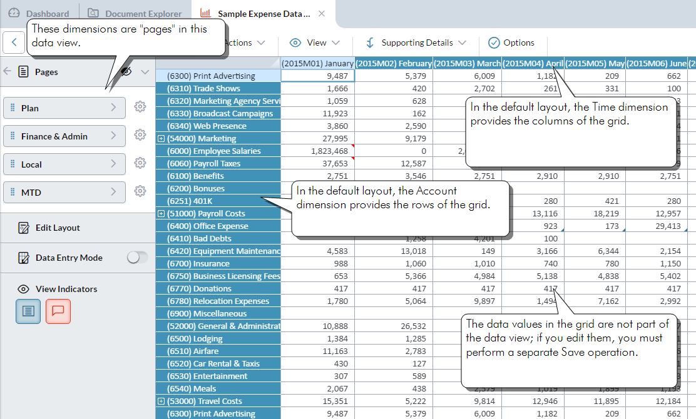
Task: Open the Actions dropdown menu
Action: (245, 43)
